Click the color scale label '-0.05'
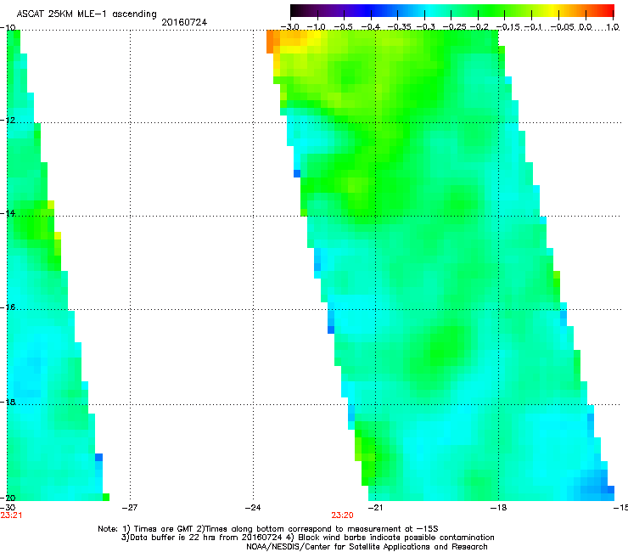The width and height of the screenshot is (628, 552). (x=563, y=27)
